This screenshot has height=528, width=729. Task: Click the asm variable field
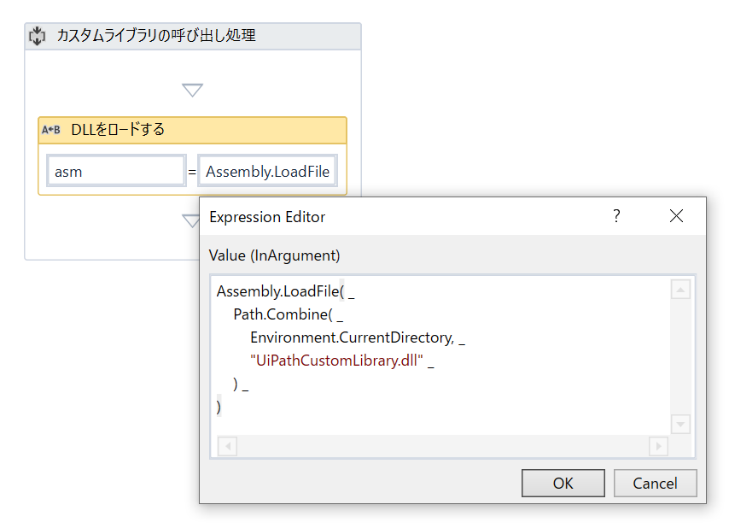[x=116, y=171]
